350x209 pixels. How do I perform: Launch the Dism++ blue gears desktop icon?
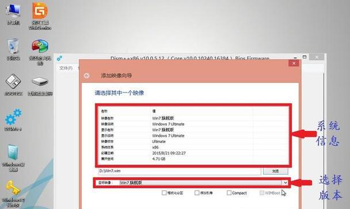point(13,119)
